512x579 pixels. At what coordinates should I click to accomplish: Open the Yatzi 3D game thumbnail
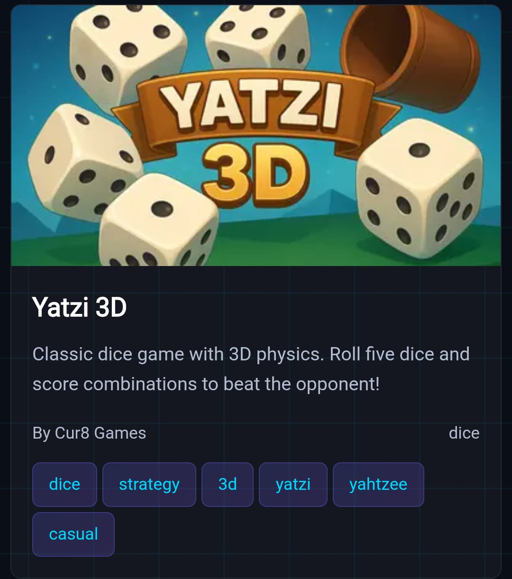click(x=256, y=136)
